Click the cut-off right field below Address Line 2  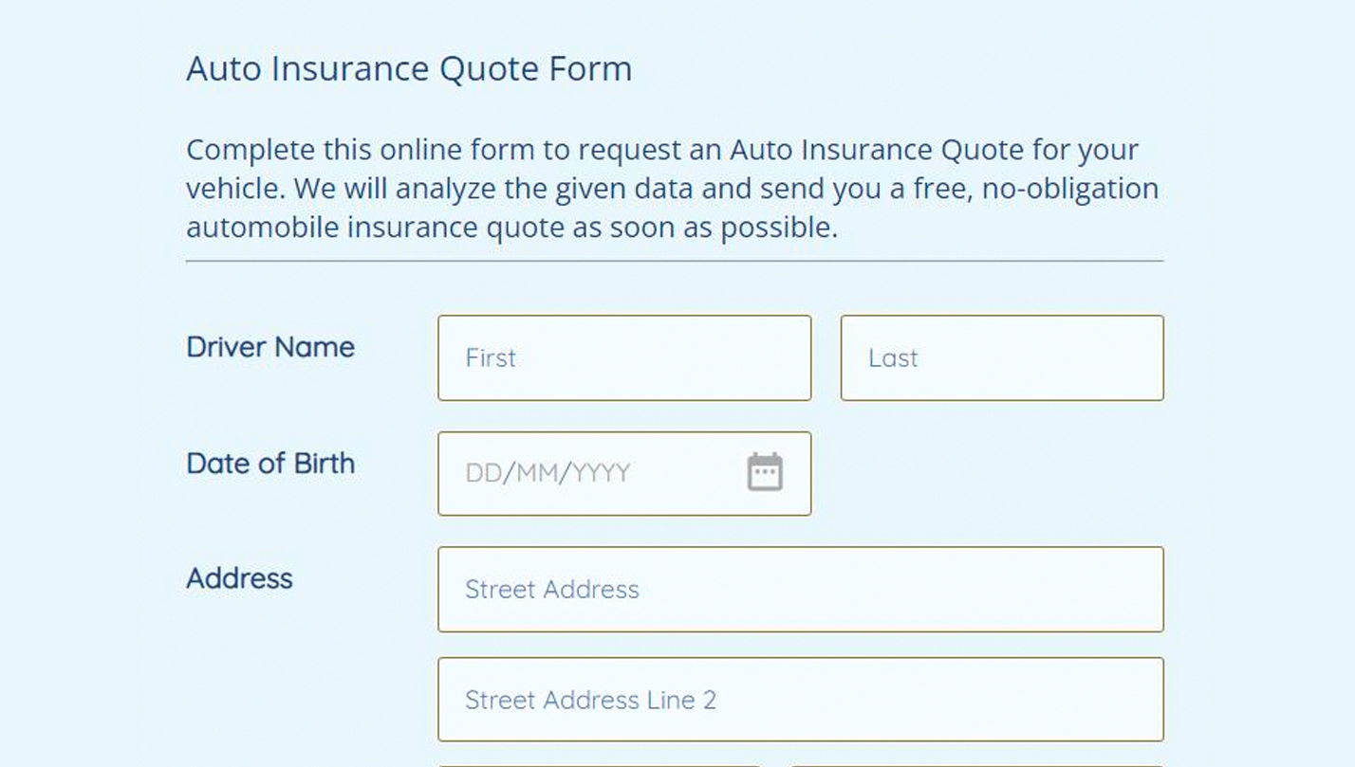pos(977,763)
